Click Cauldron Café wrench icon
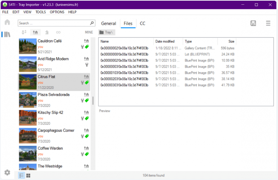Viewport: 278px width, 180px height. (82, 47)
